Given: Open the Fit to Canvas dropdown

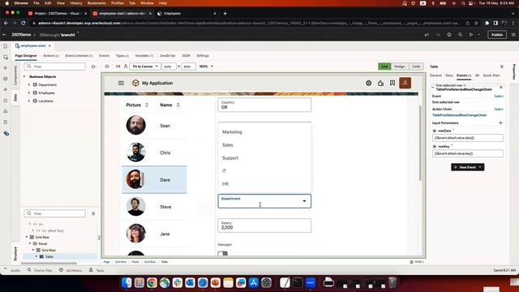Looking at the screenshot, I should (x=145, y=67).
